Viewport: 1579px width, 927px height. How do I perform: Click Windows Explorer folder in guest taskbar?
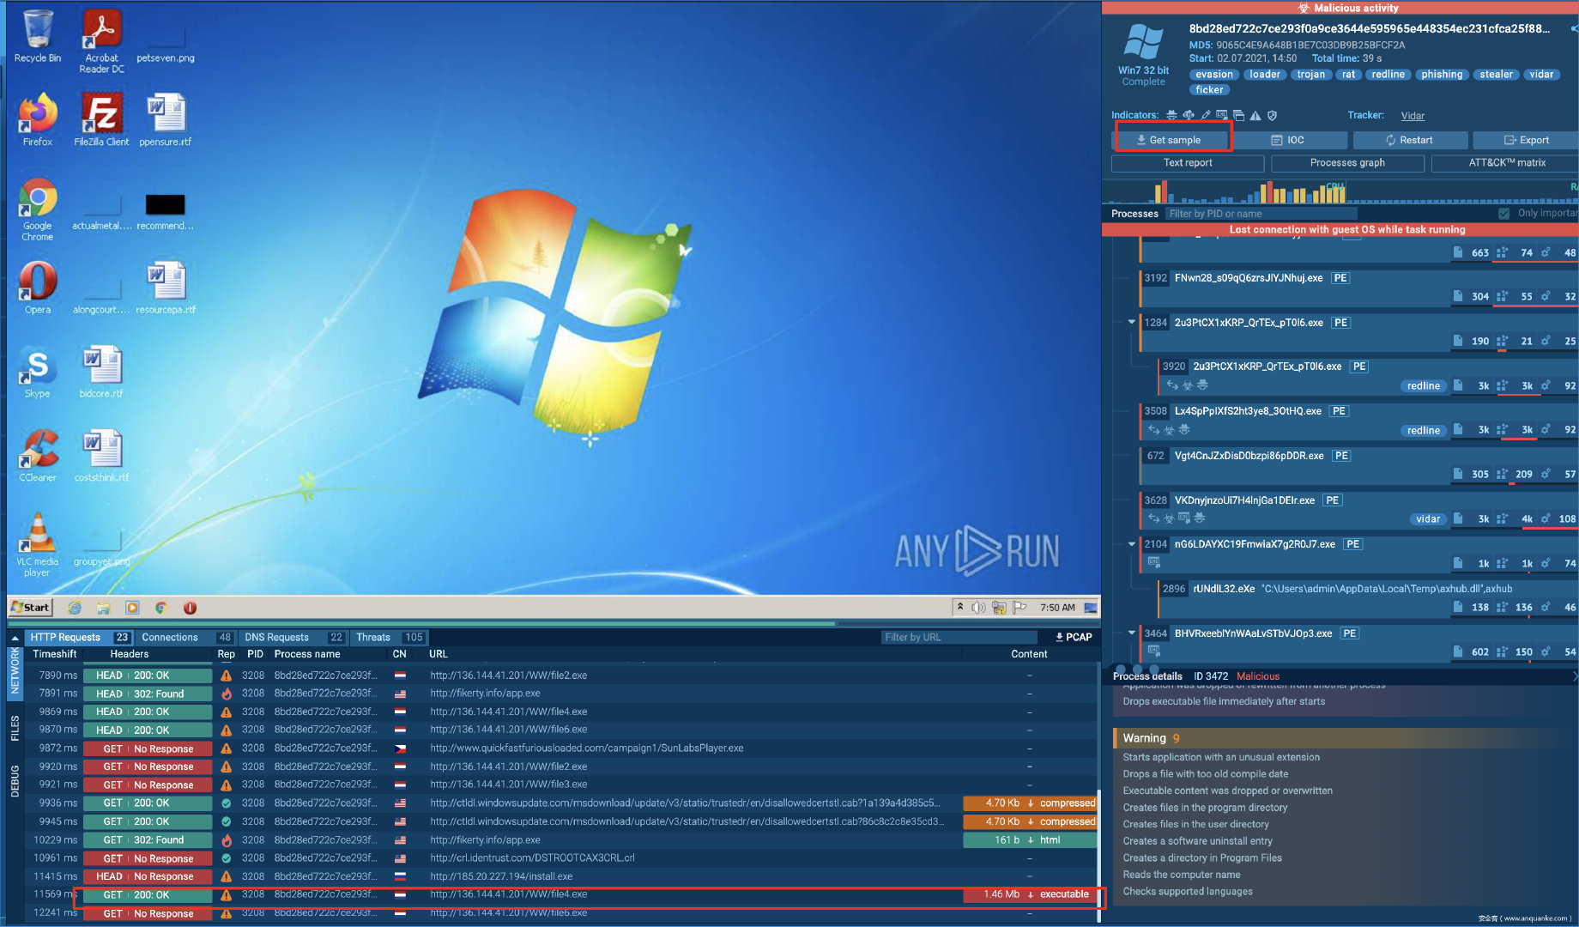pos(104,608)
